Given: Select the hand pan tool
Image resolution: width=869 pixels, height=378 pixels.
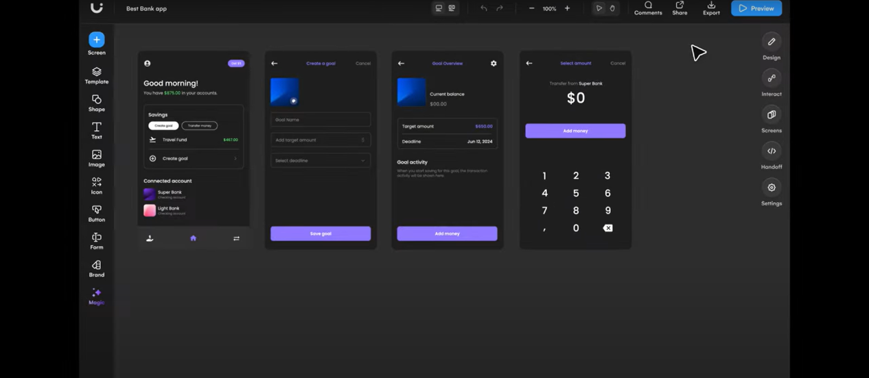Looking at the screenshot, I should [612, 8].
